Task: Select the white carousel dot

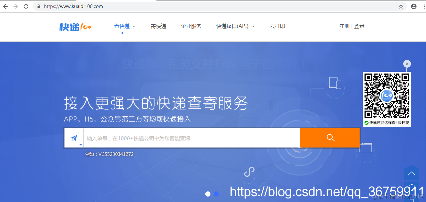Action: pos(208,194)
